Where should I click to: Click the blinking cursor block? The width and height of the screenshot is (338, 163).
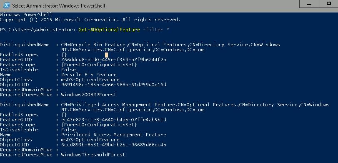[x=107, y=55]
